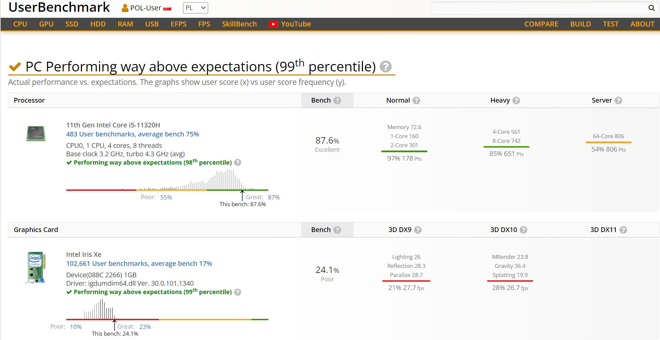Click the YouTube play icon
660x340 pixels.
point(273,24)
